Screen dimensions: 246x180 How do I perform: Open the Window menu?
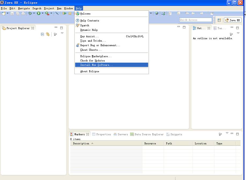click(69, 8)
